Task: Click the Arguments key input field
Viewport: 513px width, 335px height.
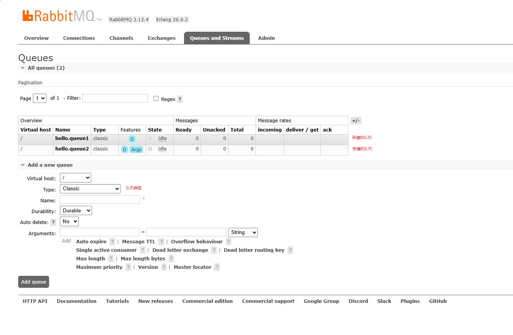Action: click(100, 232)
